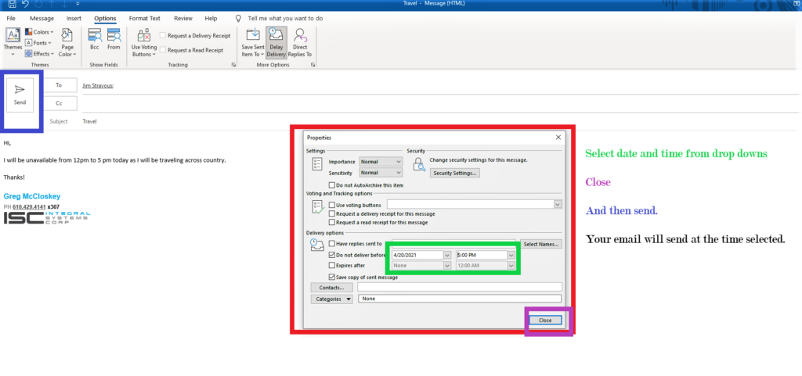The image size is (802, 376).
Task: Click the delivery options envelope icon
Action: 316,245
